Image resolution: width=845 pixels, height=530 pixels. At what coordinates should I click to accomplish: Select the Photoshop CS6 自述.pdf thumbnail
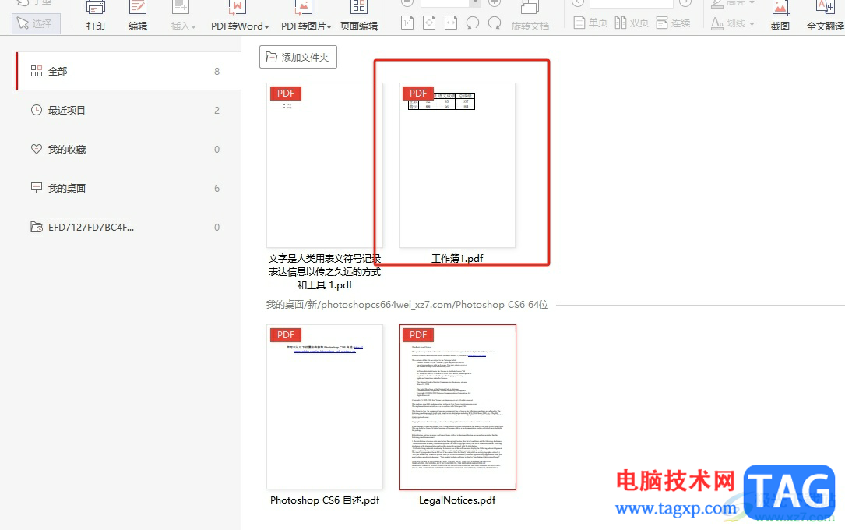click(x=325, y=407)
